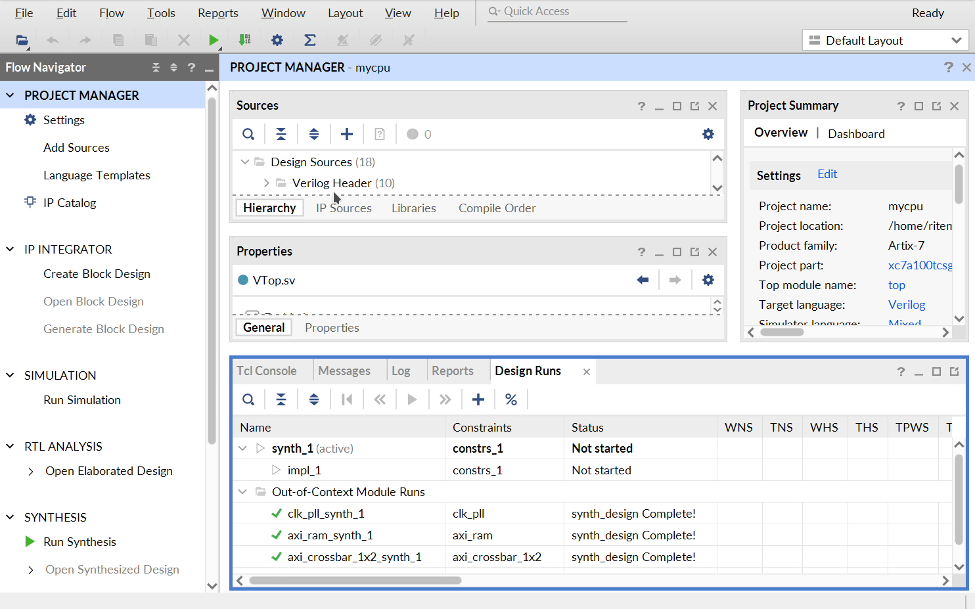Click Project Summary horizontal scrollbar thumb
Image resolution: width=975 pixels, height=609 pixels.
(x=782, y=332)
